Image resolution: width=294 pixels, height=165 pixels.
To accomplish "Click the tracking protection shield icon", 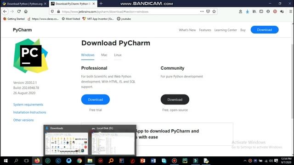I will [52, 11].
